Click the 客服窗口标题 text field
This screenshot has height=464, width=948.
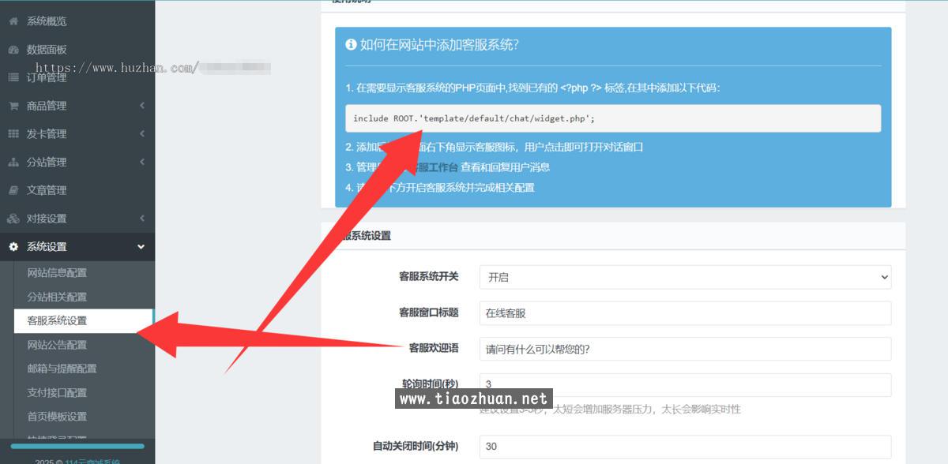(685, 313)
